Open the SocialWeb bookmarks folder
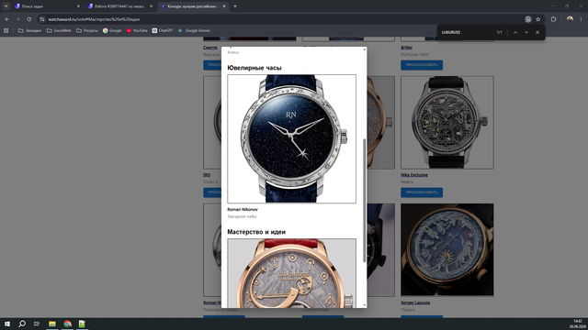This screenshot has width=588, height=330. tap(59, 30)
